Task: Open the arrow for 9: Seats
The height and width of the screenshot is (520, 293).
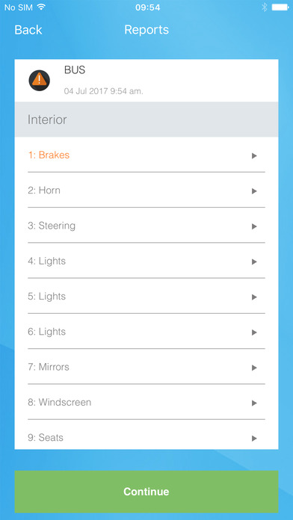Action: coord(254,439)
